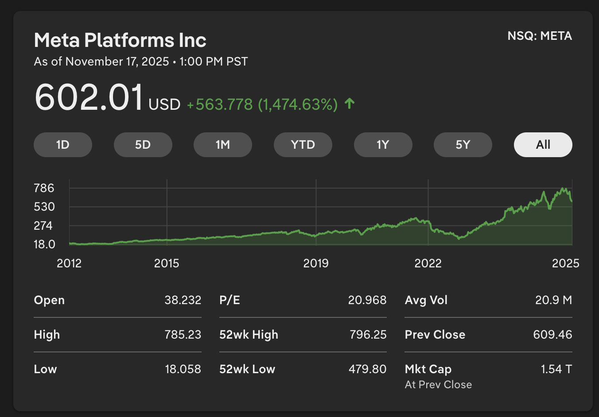This screenshot has height=417, width=599.
Task: Click the Avg Vol statistic
Action: click(488, 300)
